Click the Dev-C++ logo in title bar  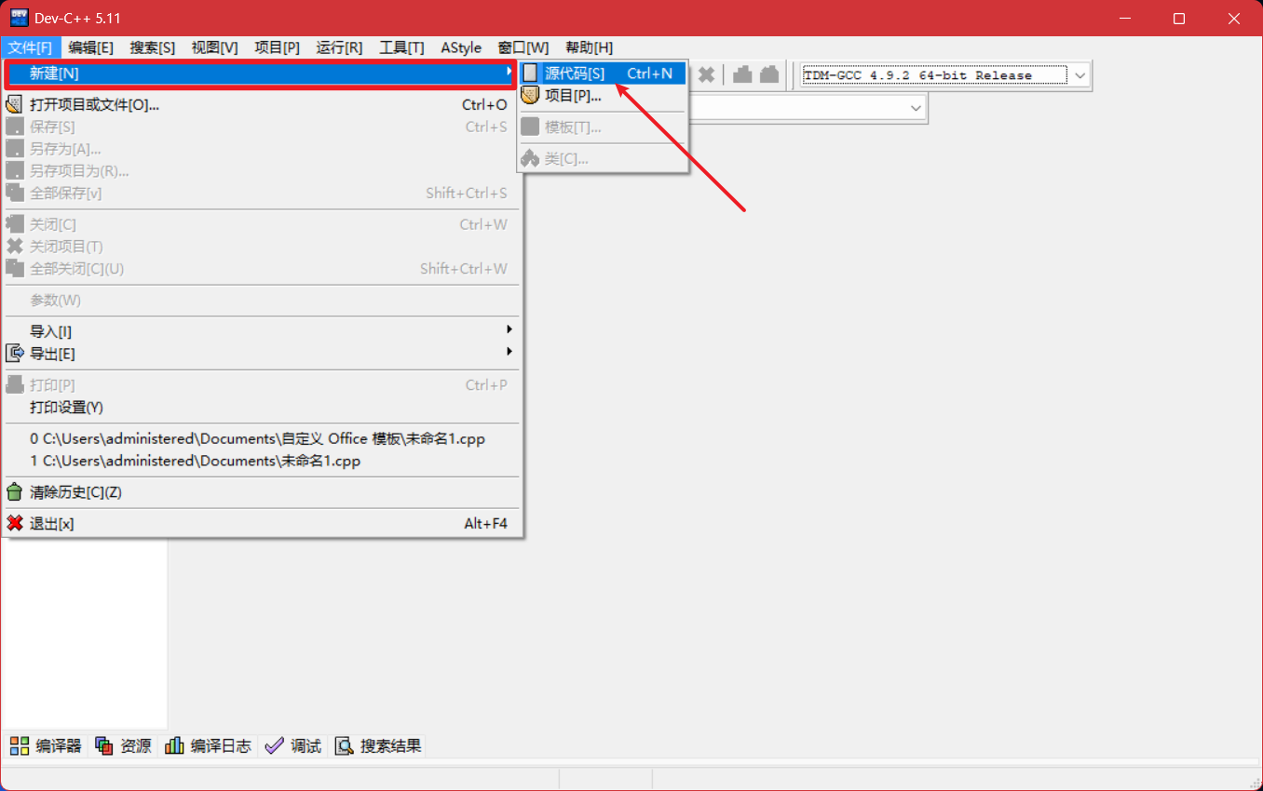[19, 18]
